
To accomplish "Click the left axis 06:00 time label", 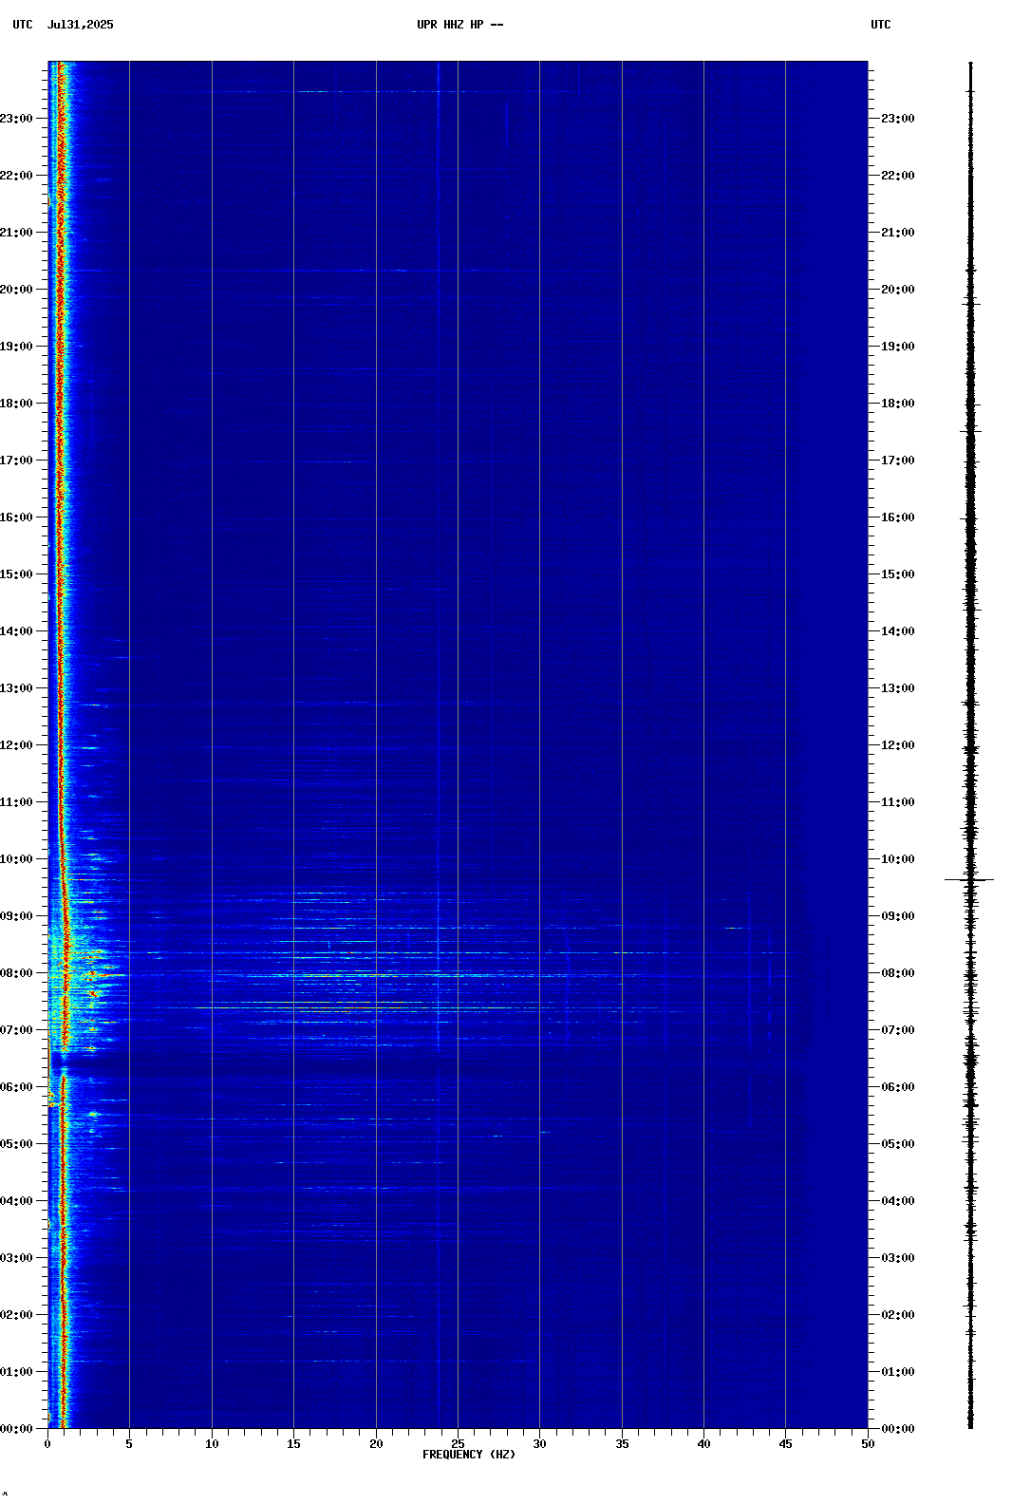I will click(17, 1087).
